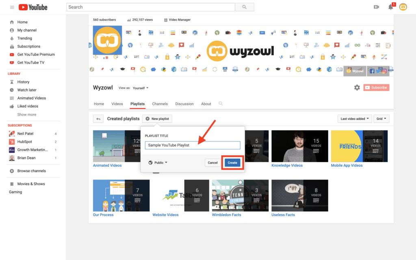Image resolution: width=416 pixels, height=260 pixels.
Task: Open the Grid view dropdown
Action: tap(381, 119)
